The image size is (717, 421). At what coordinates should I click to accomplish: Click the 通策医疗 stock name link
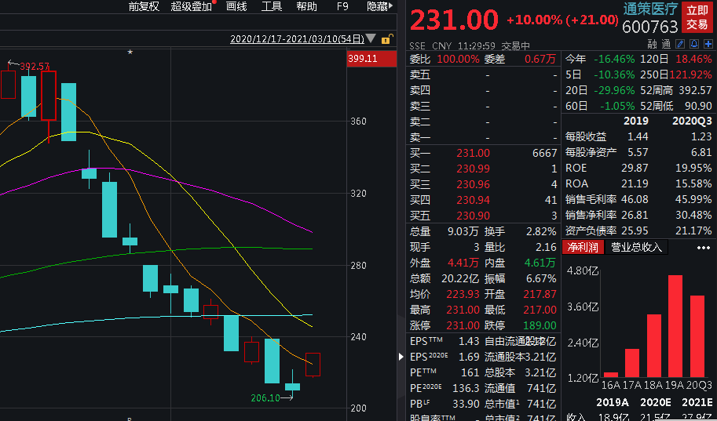650,9
